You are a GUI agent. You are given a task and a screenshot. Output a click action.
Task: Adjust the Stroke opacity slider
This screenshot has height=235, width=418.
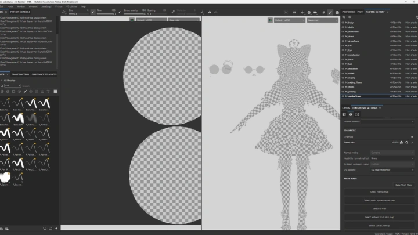click(135, 14)
